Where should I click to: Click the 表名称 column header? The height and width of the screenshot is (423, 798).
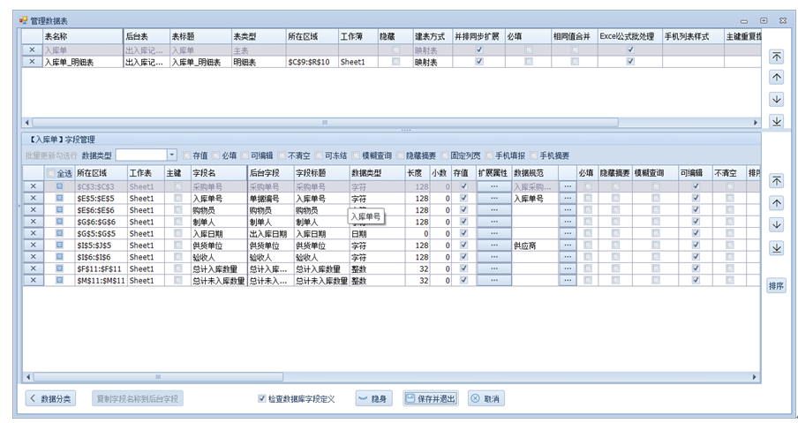[x=81, y=36]
